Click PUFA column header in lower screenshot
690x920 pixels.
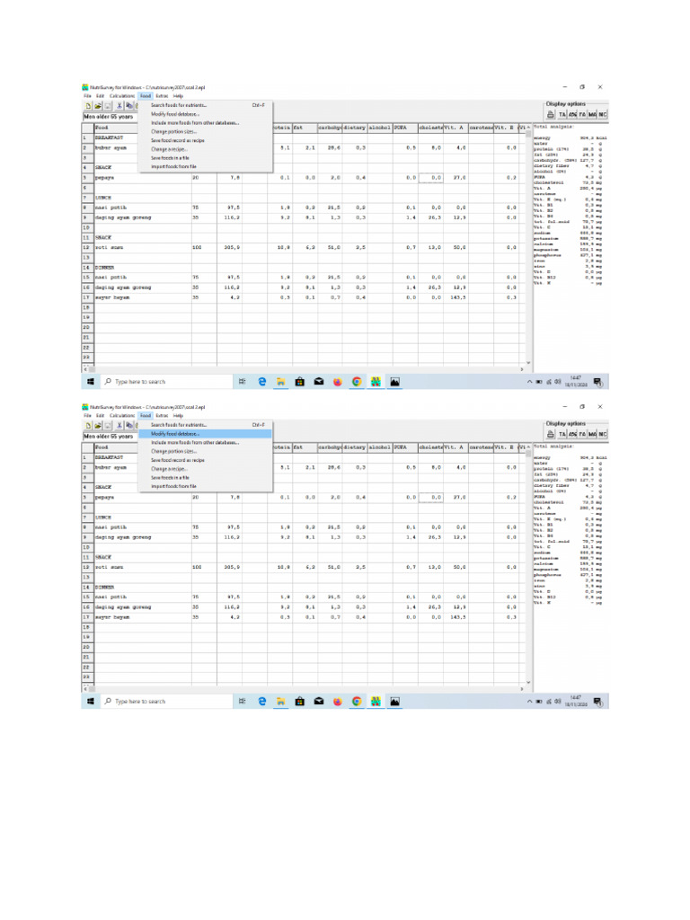[405, 447]
